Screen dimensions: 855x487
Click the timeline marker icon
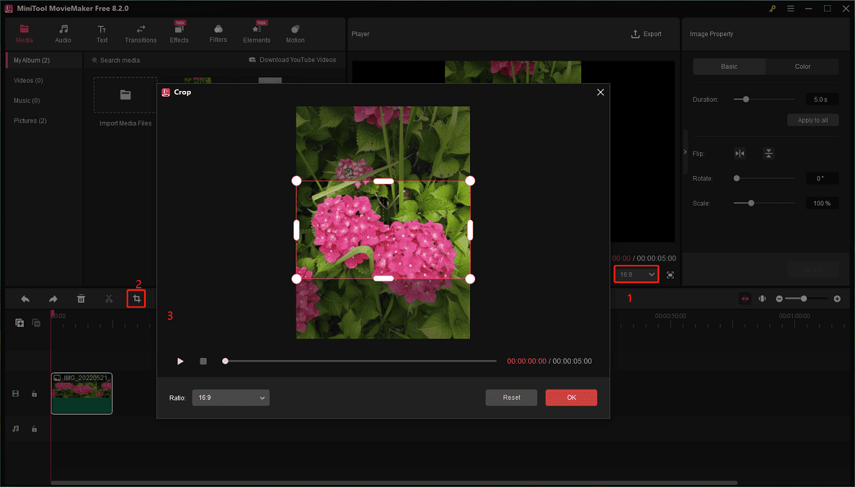click(762, 299)
